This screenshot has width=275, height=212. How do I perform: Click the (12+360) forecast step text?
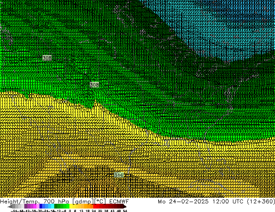click(x=261, y=201)
